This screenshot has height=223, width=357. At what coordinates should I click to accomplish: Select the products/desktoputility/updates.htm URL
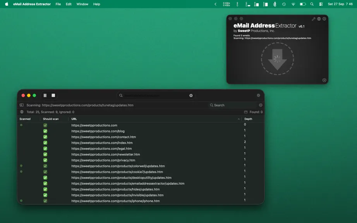pyautogui.click(x=121, y=177)
